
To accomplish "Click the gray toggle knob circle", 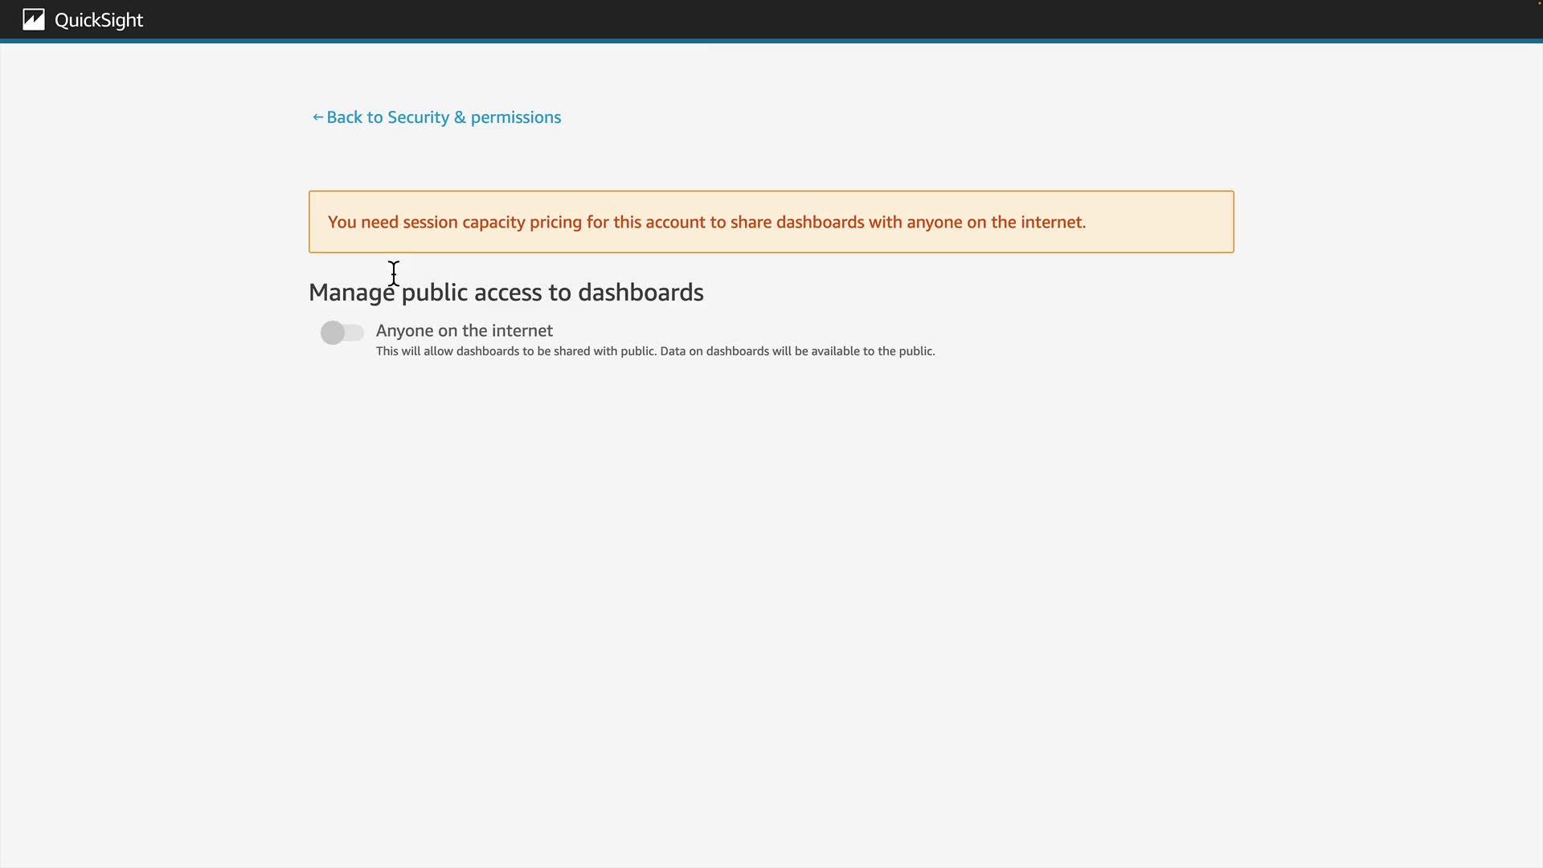I will [x=333, y=333].
